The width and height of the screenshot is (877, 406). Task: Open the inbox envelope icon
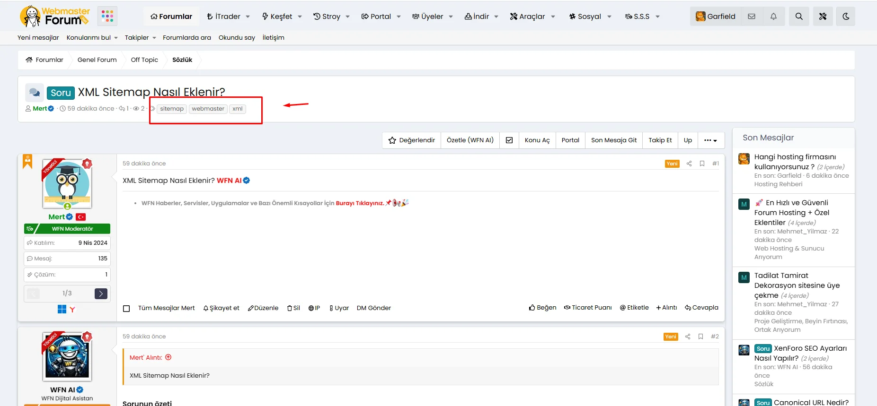[752, 17]
